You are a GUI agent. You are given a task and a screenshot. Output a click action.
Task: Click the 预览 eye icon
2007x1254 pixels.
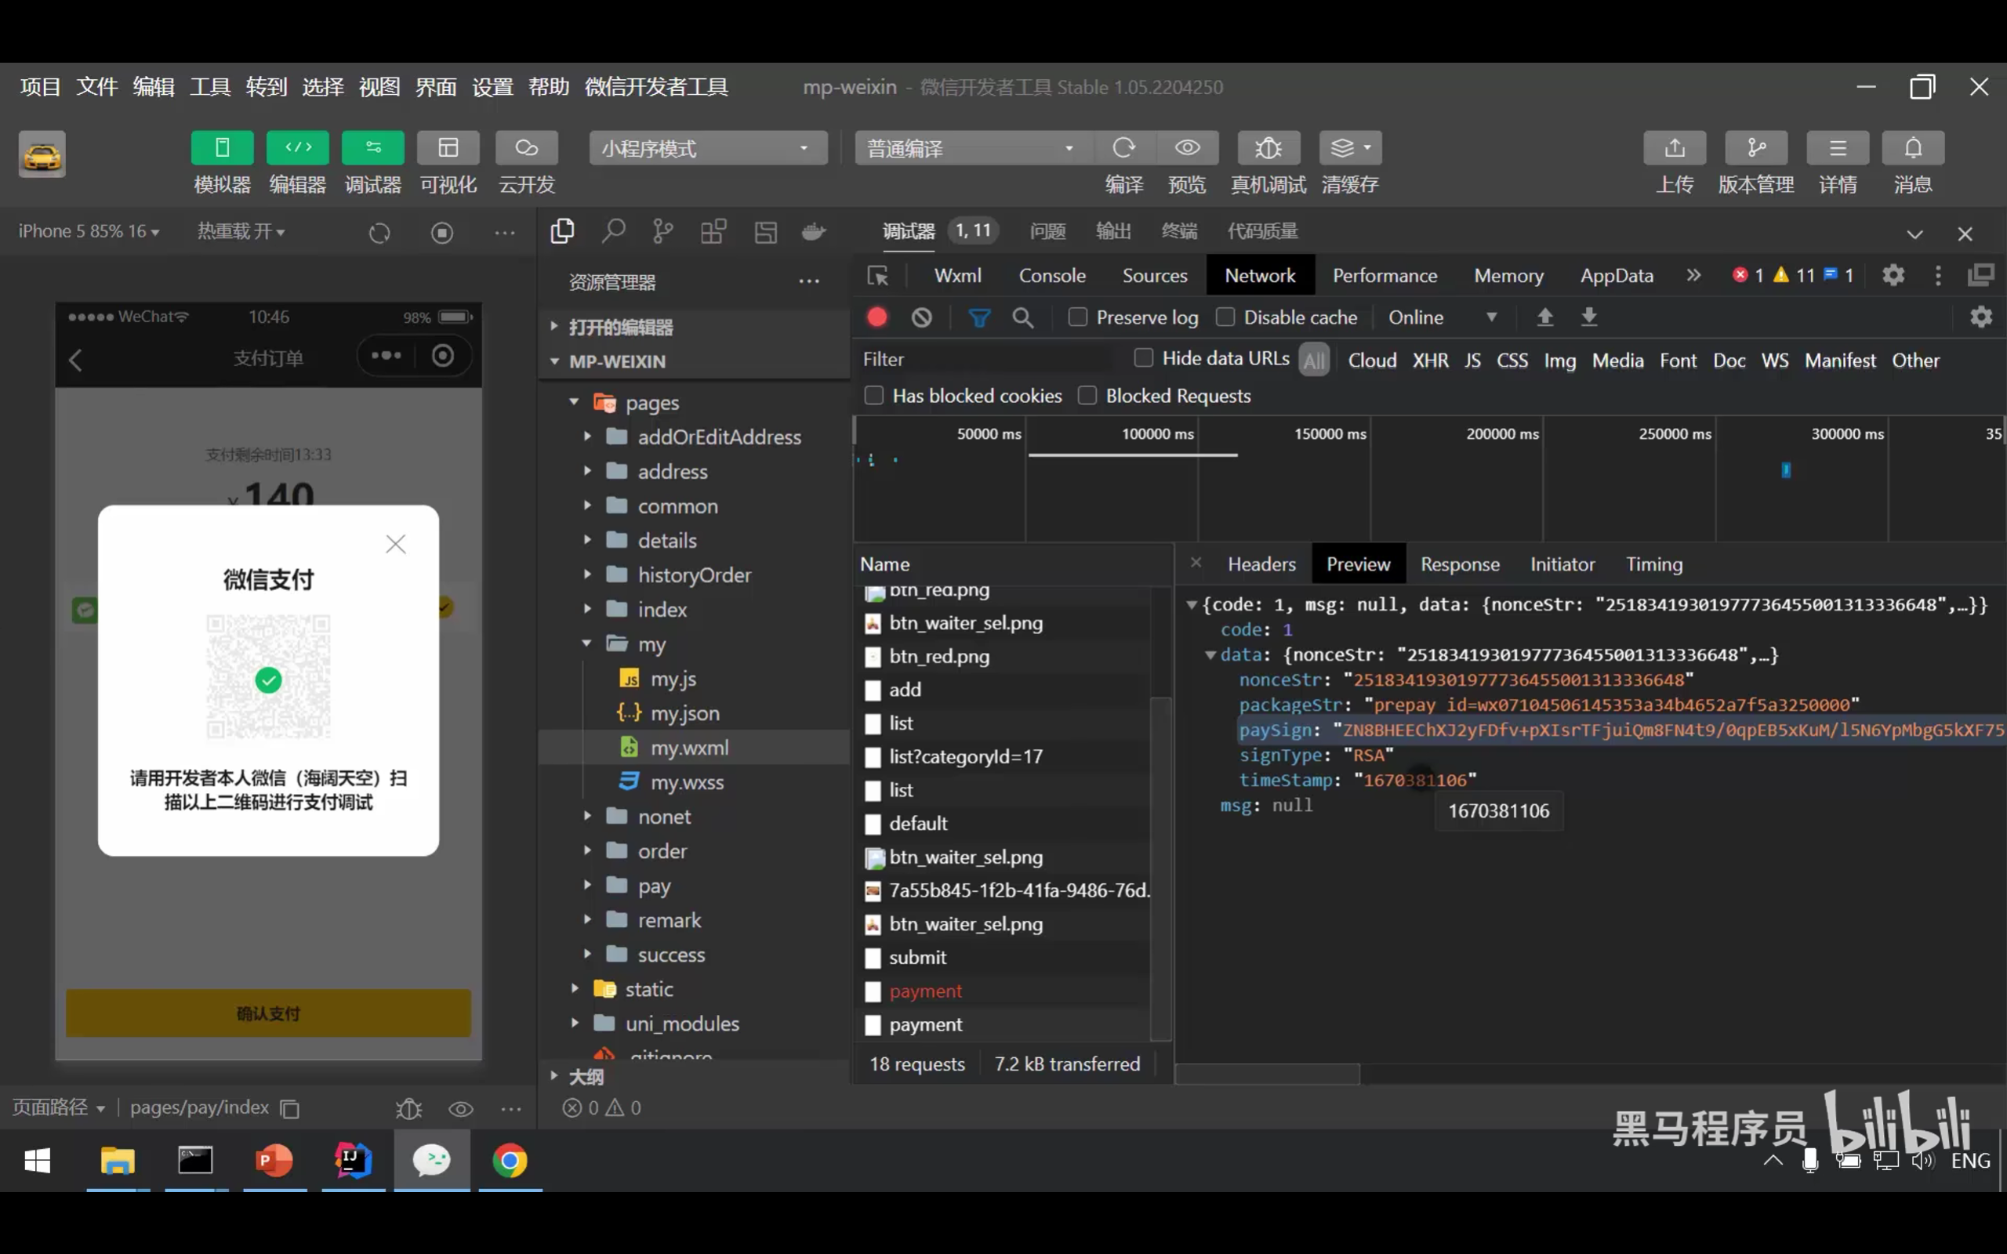pyautogui.click(x=1187, y=148)
